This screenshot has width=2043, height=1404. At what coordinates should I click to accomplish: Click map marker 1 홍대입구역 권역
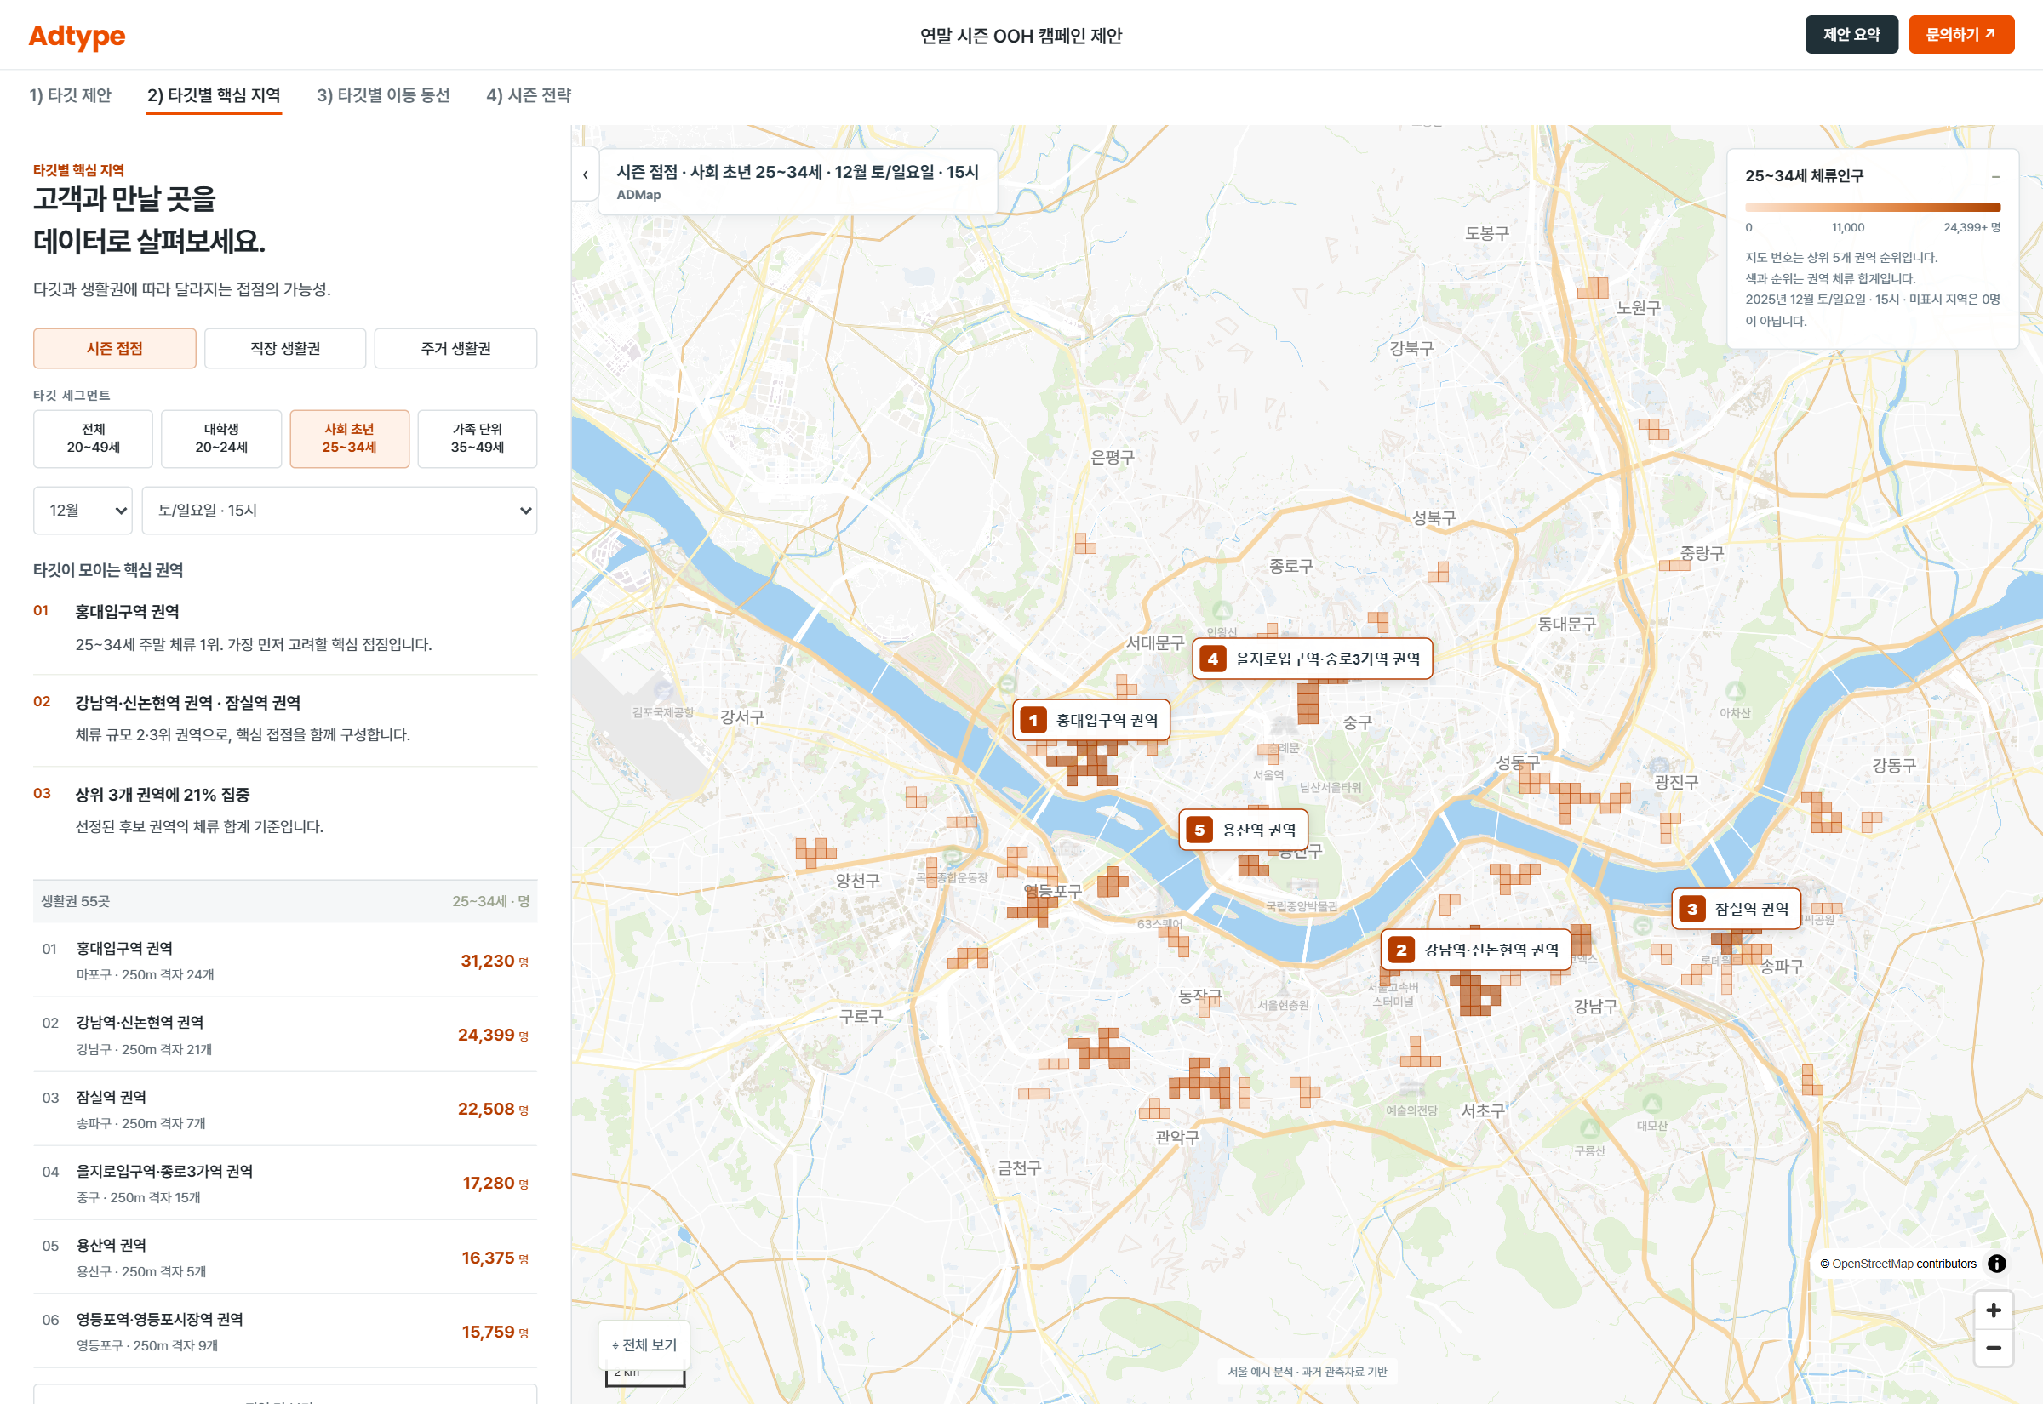tap(1091, 721)
